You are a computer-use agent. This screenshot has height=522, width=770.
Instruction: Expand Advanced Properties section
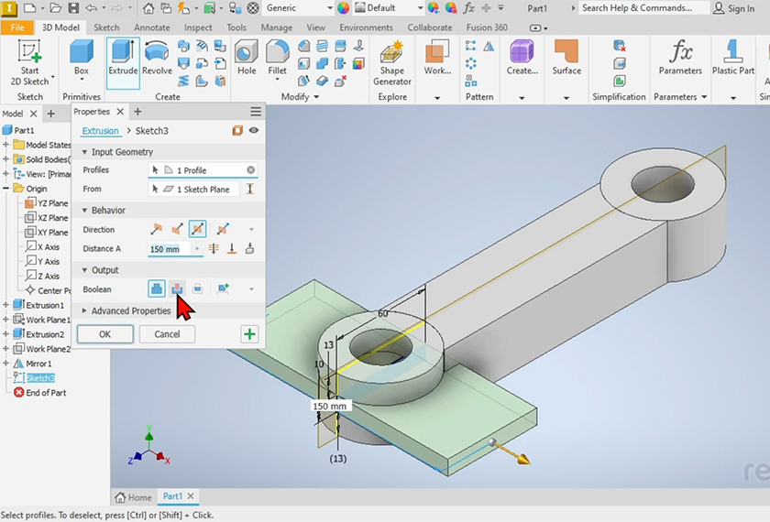tap(130, 311)
